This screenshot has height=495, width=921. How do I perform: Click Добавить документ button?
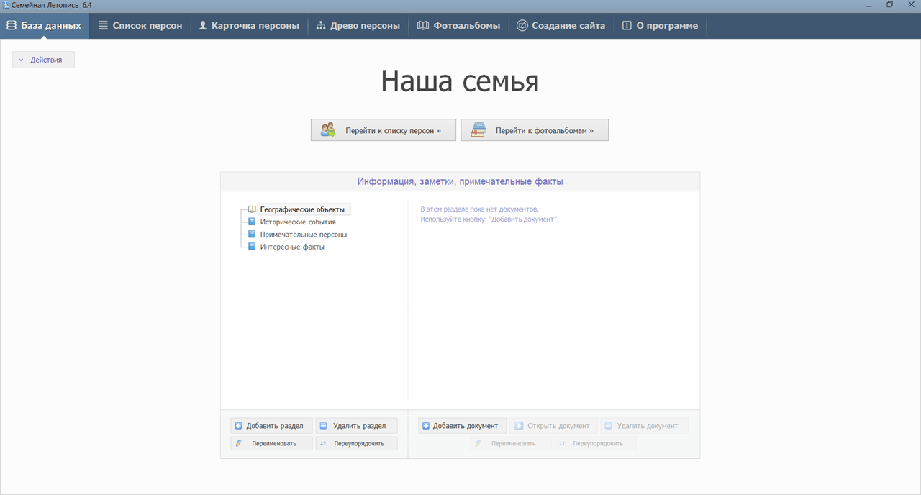pyautogui.click(x=462, y=426)
